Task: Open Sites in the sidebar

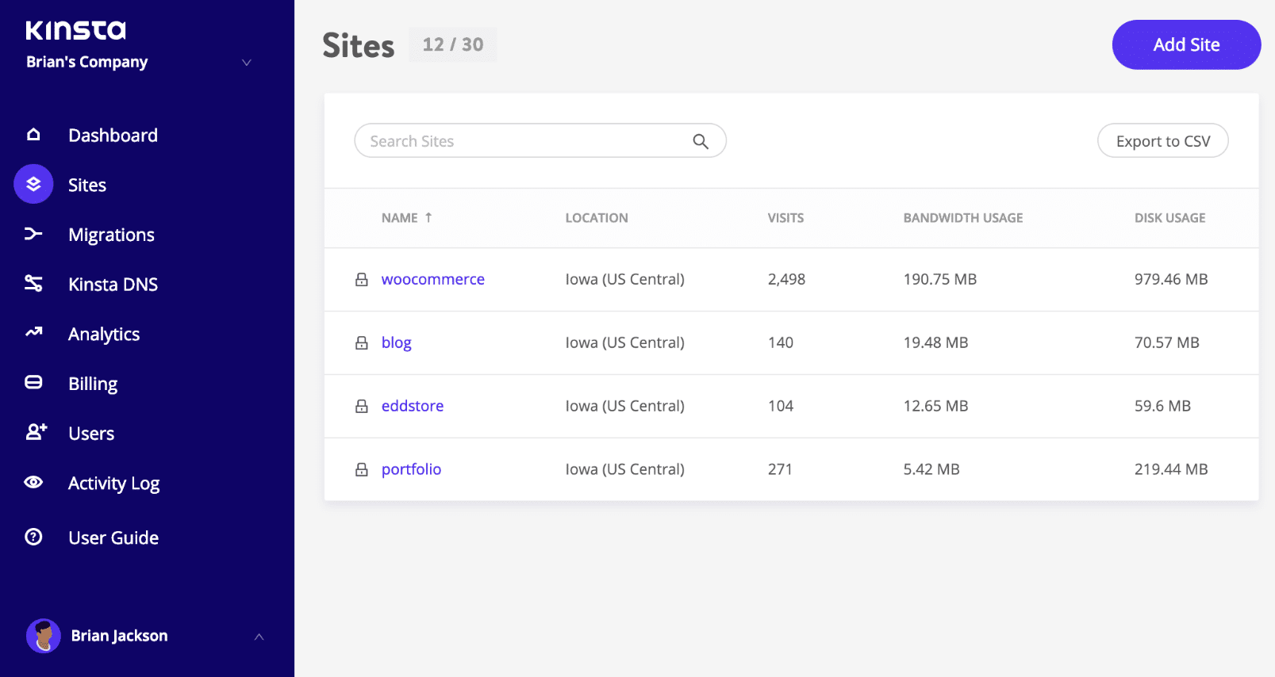Action: click(x=87, y=185)
